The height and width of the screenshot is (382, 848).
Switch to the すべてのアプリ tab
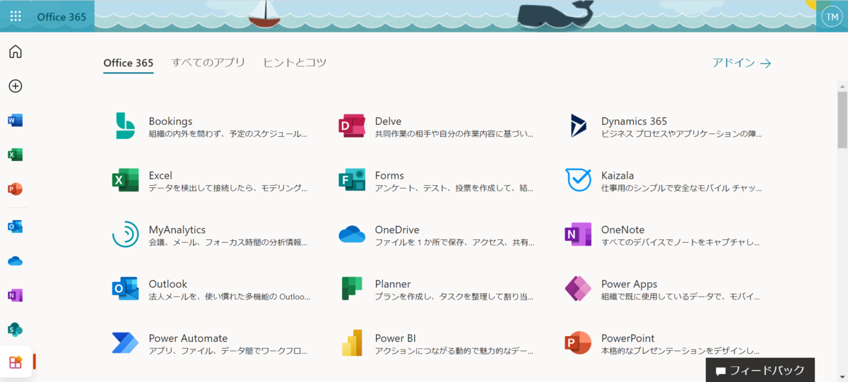[x=208, y=63]
